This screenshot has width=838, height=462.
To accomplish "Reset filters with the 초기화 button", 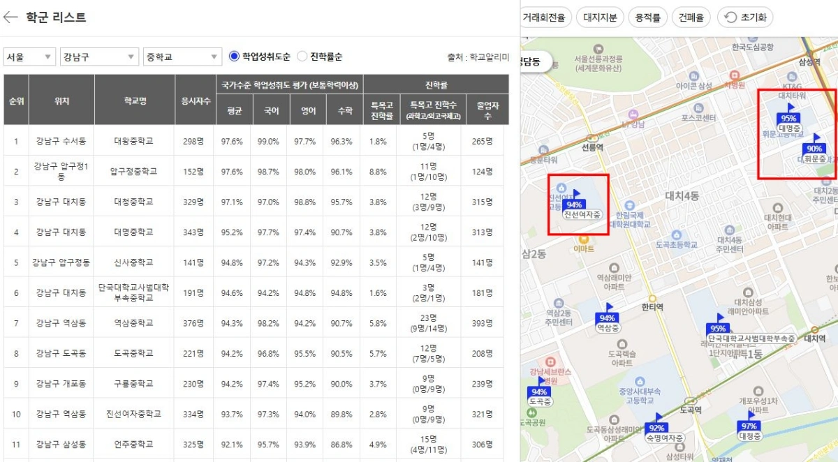I will (744, 17).
